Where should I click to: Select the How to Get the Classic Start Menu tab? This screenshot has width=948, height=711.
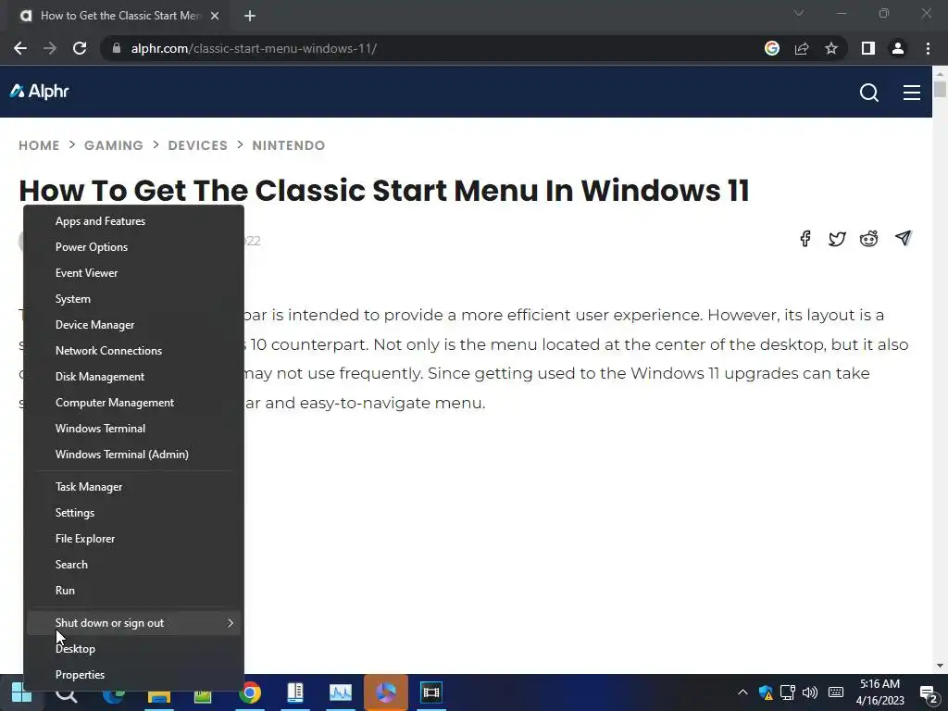tap(118, 17)
